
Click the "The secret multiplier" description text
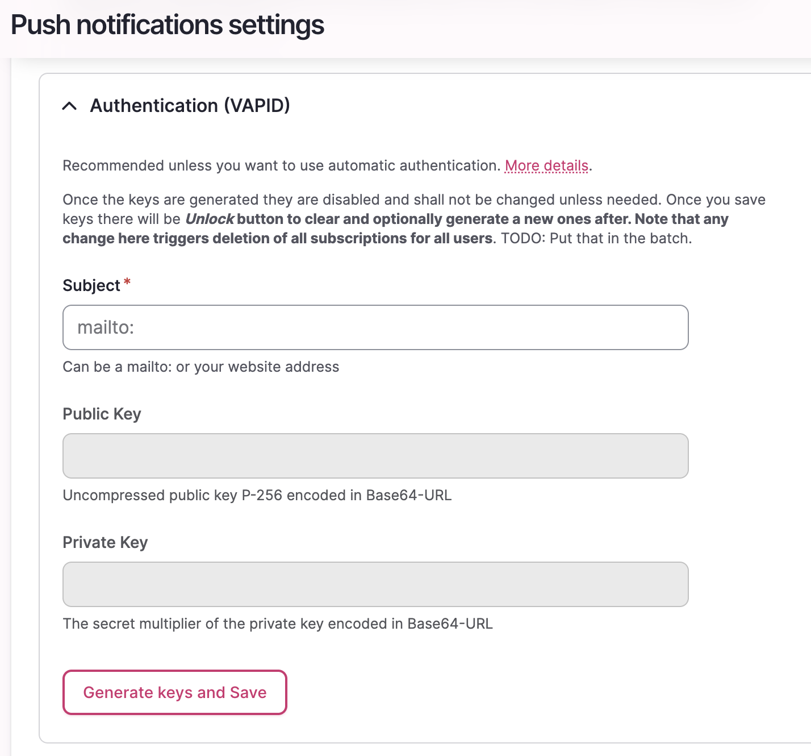pyautogui.click(x=278, y=624)
